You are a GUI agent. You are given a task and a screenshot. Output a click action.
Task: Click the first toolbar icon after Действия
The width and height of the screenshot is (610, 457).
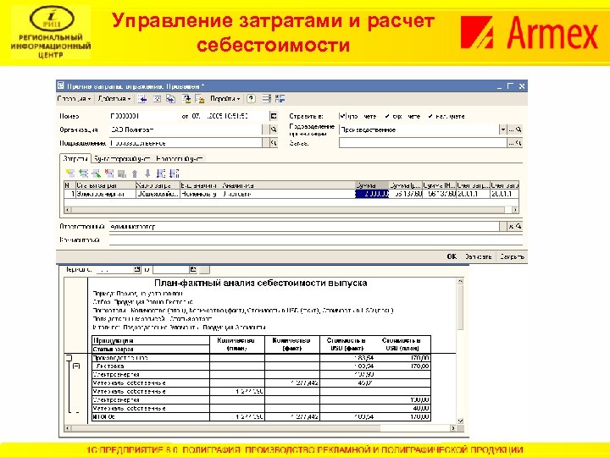142,99
